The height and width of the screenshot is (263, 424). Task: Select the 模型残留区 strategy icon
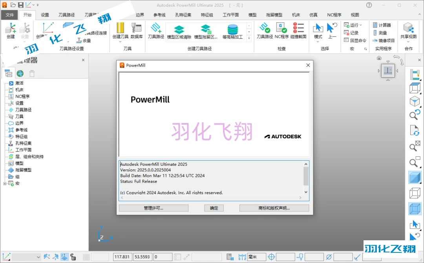click(206, 29)
